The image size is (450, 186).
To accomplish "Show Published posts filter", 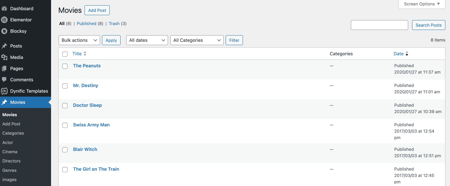I will pyautogui.click(x=87, y=23).
